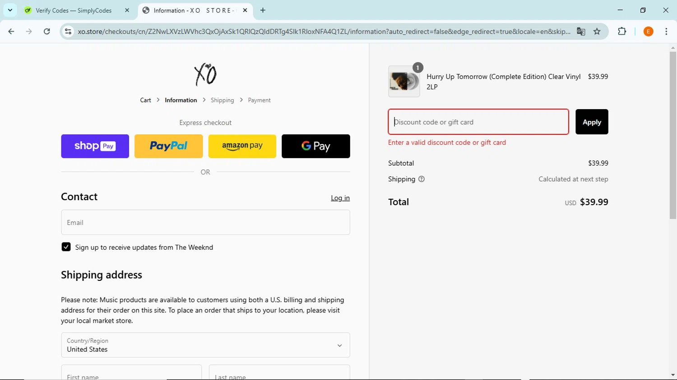Close the Information XO Store tab

pyautogui.click(x=245, y=10)
